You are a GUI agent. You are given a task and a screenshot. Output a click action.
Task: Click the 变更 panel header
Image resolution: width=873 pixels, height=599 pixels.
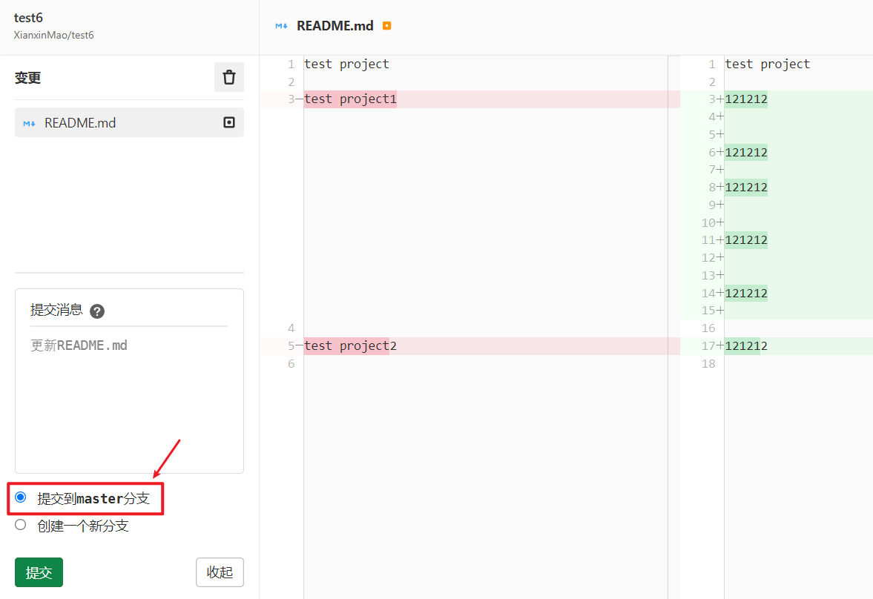(27, 77)
